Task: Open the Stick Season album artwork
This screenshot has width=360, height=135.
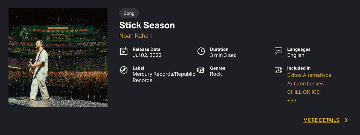Action: pyautogui.click(x=58, y=57)
